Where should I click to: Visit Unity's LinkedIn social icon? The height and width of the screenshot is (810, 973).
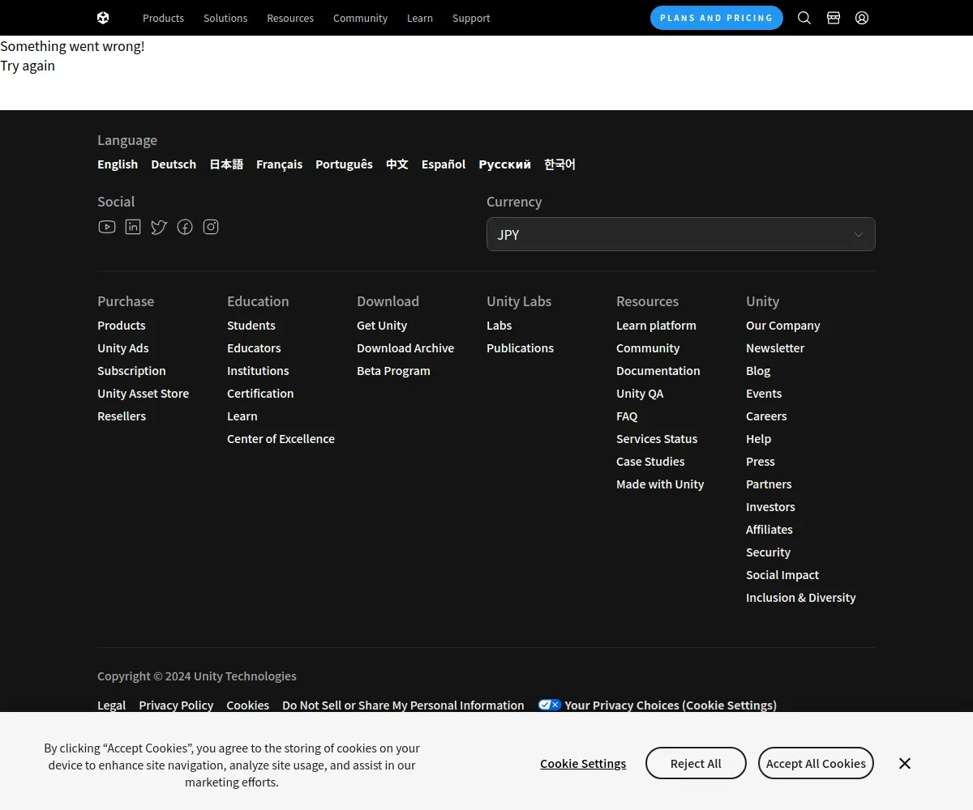pyautogui.click(x=133, y=227)
